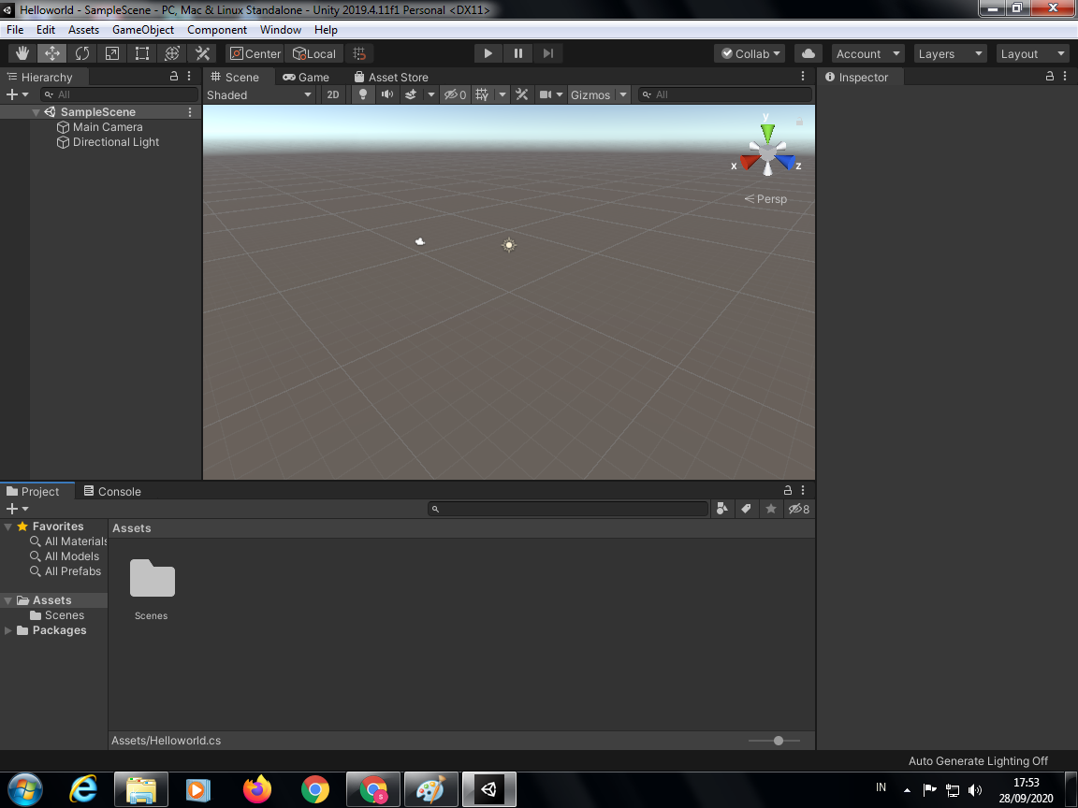Click the Search by Label icon
Image resolution: width=1078 pixels, height=808 pixels.
[746, 509]
